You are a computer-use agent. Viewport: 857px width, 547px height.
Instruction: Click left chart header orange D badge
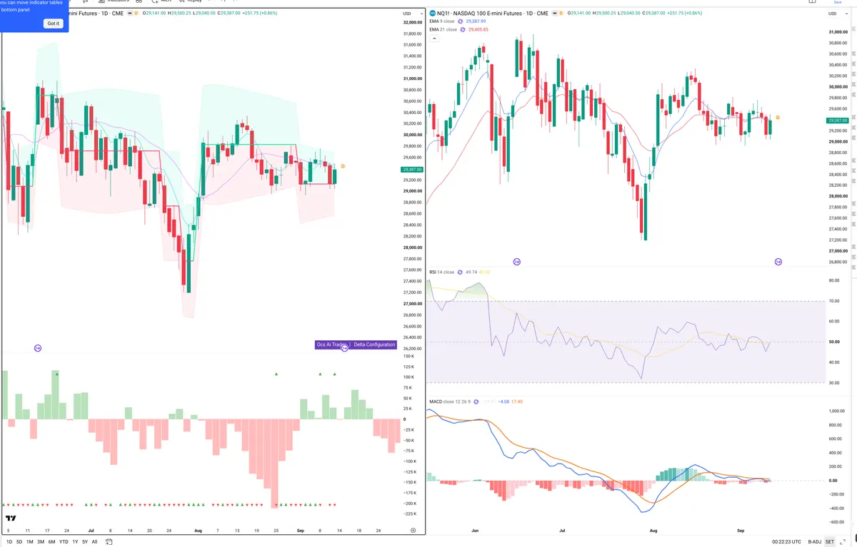pyautogui.click(x=137, y=14)
